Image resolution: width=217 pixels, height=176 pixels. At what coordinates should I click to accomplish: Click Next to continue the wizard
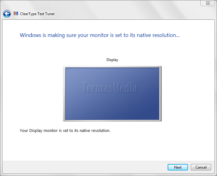pyautogui.click(x=178, y=167)
